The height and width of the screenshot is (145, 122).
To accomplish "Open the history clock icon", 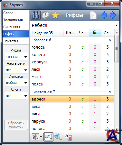I will coord(45,15).
